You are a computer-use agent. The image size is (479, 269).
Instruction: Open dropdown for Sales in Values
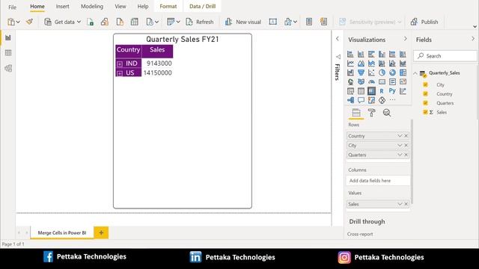pyautogui.click(x=399, y=204)
